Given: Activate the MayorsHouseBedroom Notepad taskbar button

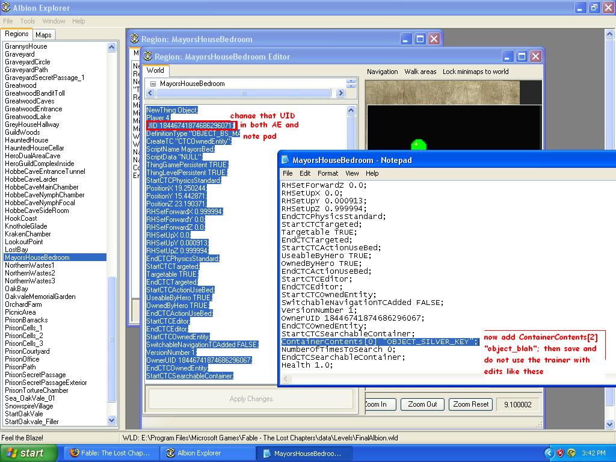Looking at the screenshot, I should tap(302, 453).
